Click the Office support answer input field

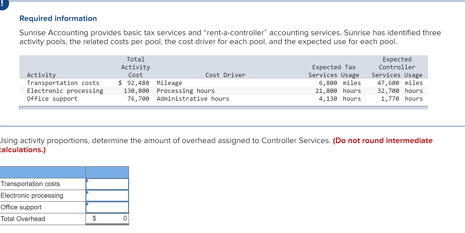coord(107,207)
